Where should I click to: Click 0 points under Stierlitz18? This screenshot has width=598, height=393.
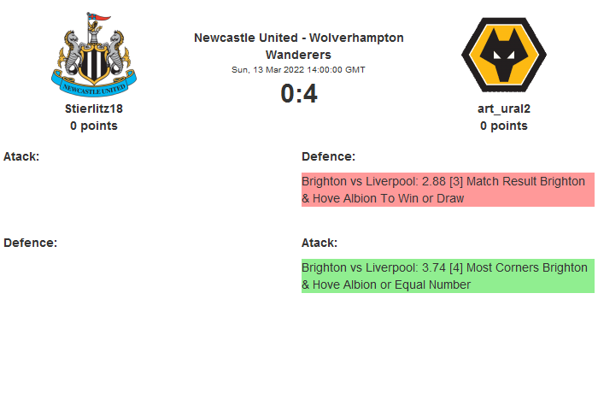click(x=94, y=126)
